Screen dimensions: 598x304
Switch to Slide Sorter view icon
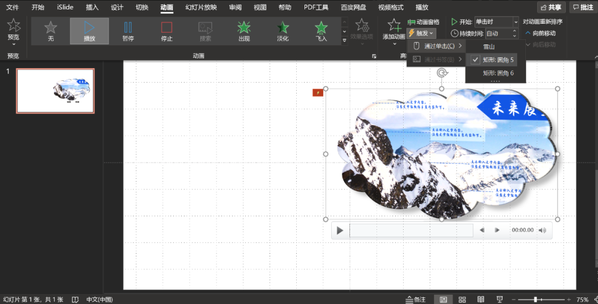(x=462, y=300)
